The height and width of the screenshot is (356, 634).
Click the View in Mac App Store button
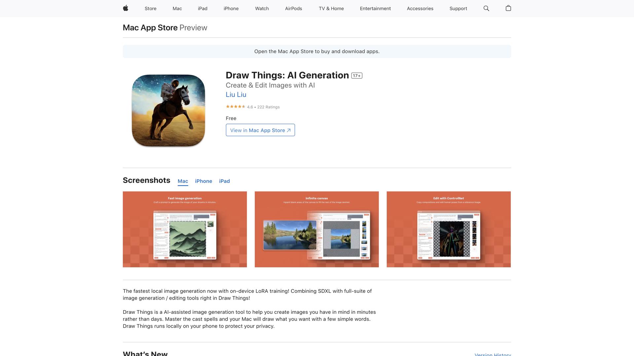[260, 130]
